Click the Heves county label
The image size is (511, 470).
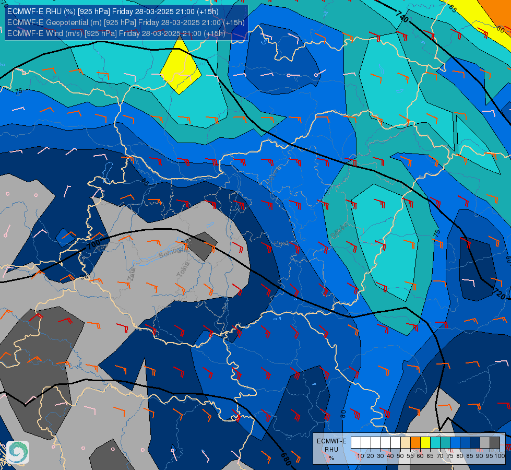pyautogui.click(x=274, y=176)
